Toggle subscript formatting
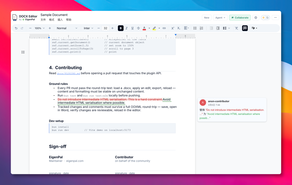292x185 pixels. pos(179,28)
